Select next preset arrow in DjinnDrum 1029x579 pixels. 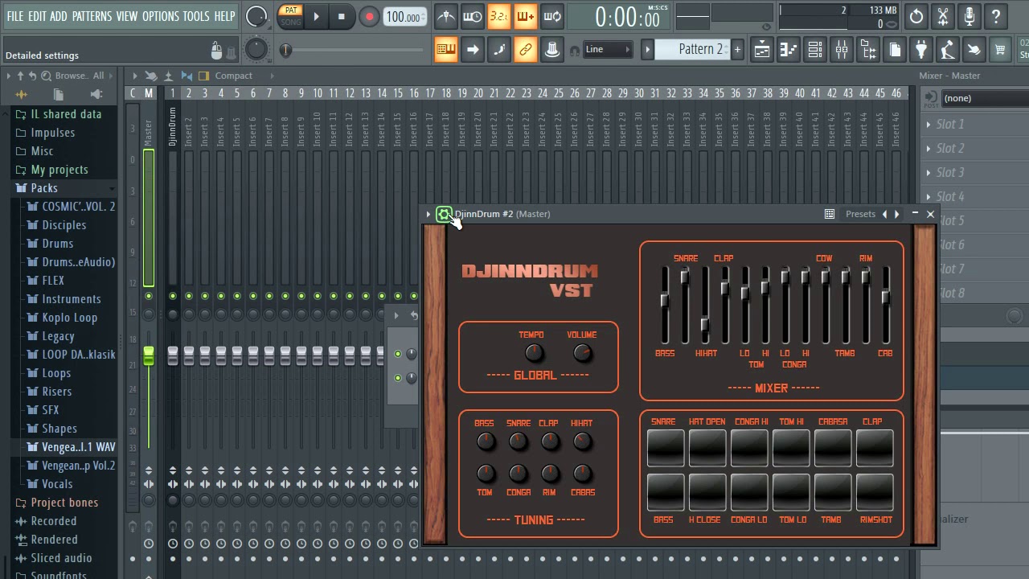(897, 214)
